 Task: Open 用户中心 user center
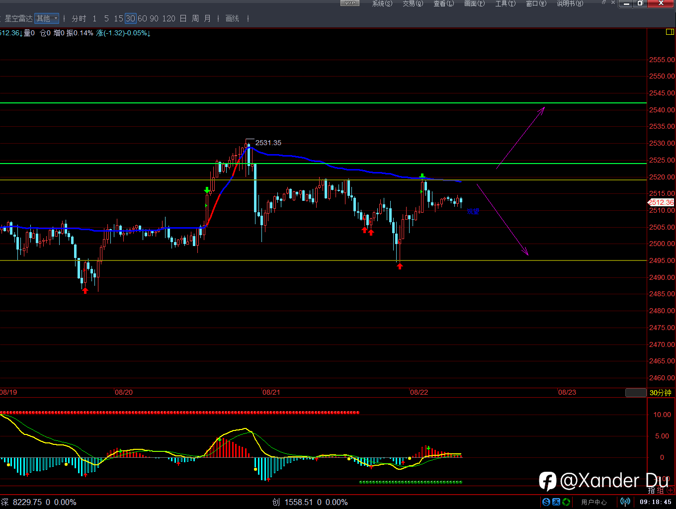[x=593, y=502]
